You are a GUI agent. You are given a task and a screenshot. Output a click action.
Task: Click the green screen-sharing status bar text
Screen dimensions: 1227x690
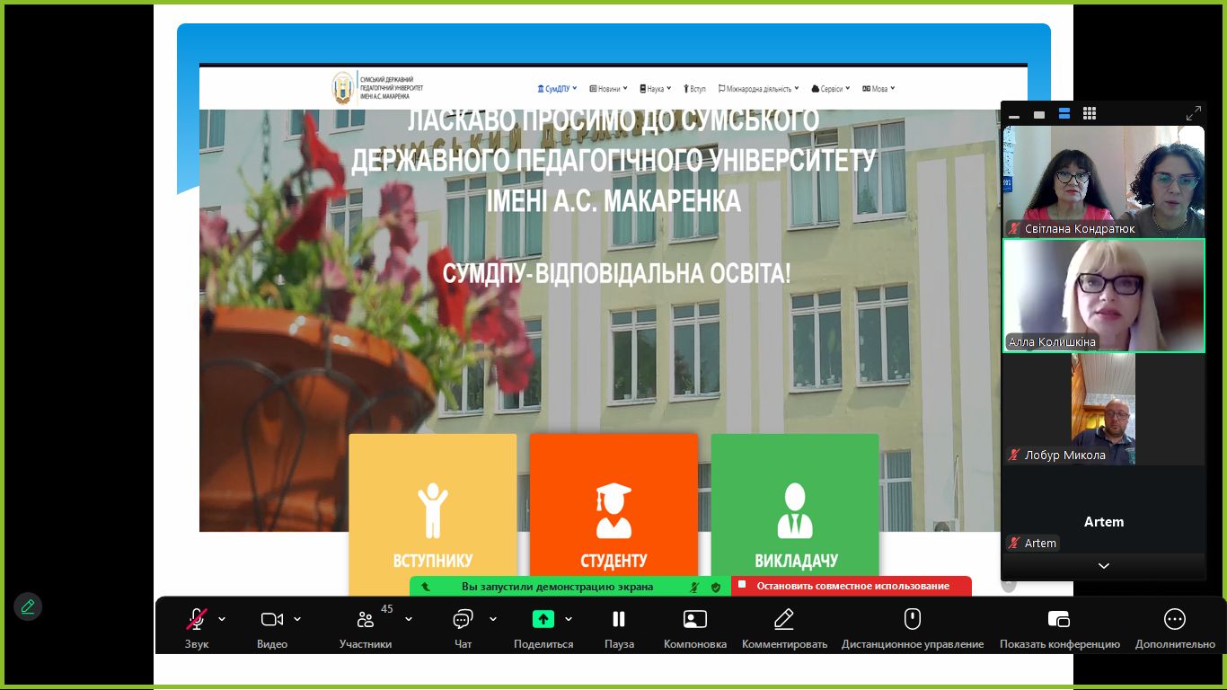[558, 587]
